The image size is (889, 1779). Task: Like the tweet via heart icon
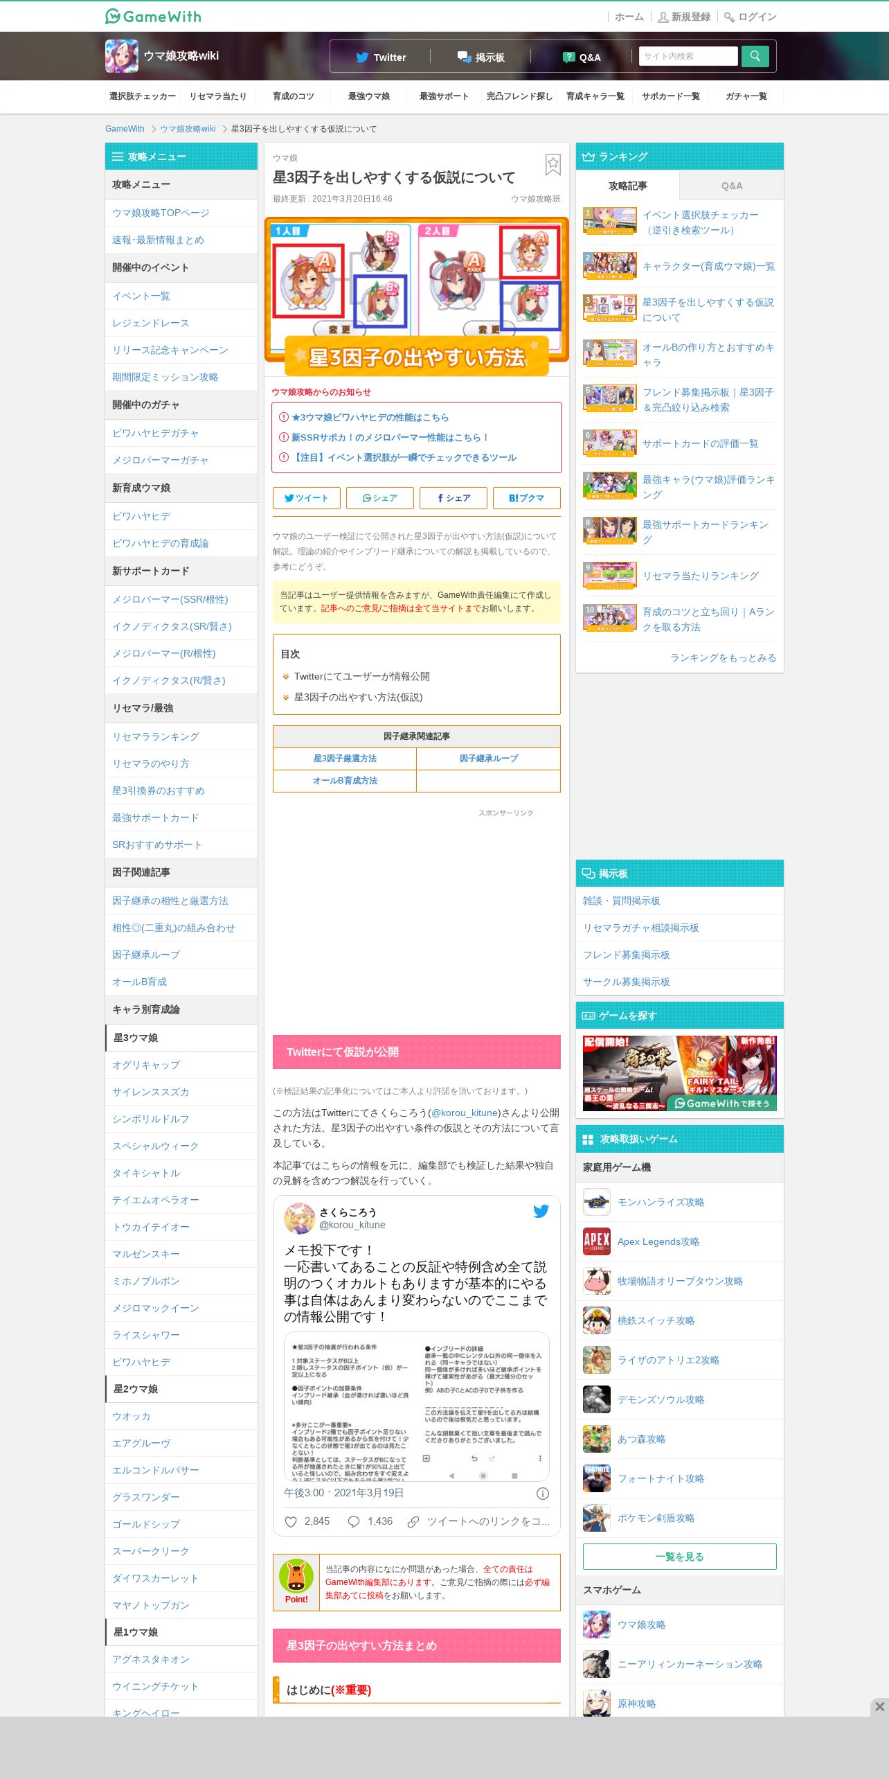coord(291,1521)
